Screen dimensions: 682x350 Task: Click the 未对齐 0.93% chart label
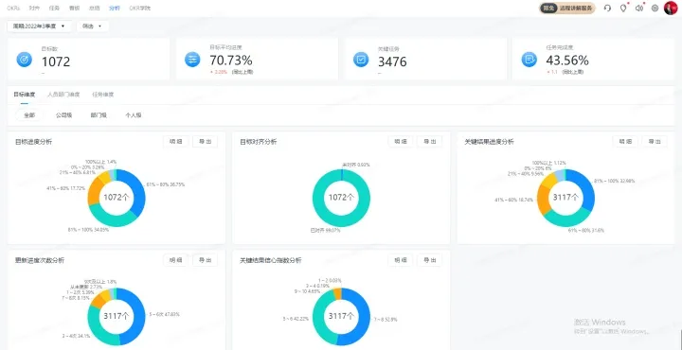tap(356, 165)
